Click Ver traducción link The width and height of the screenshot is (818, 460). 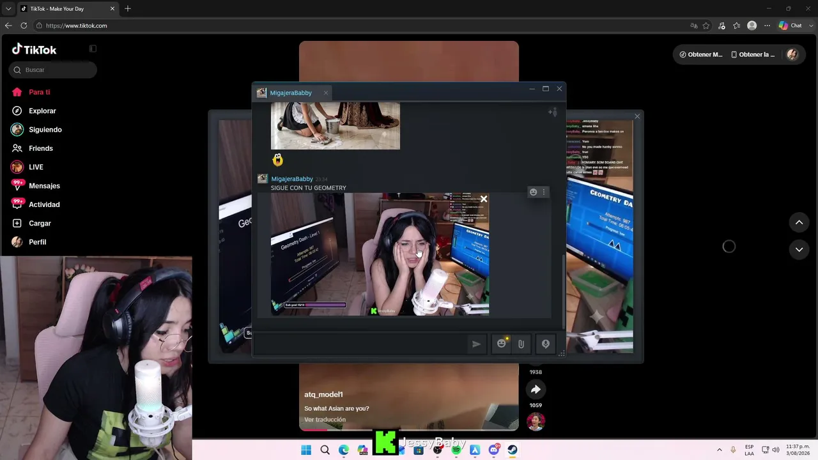pos(325,420)
